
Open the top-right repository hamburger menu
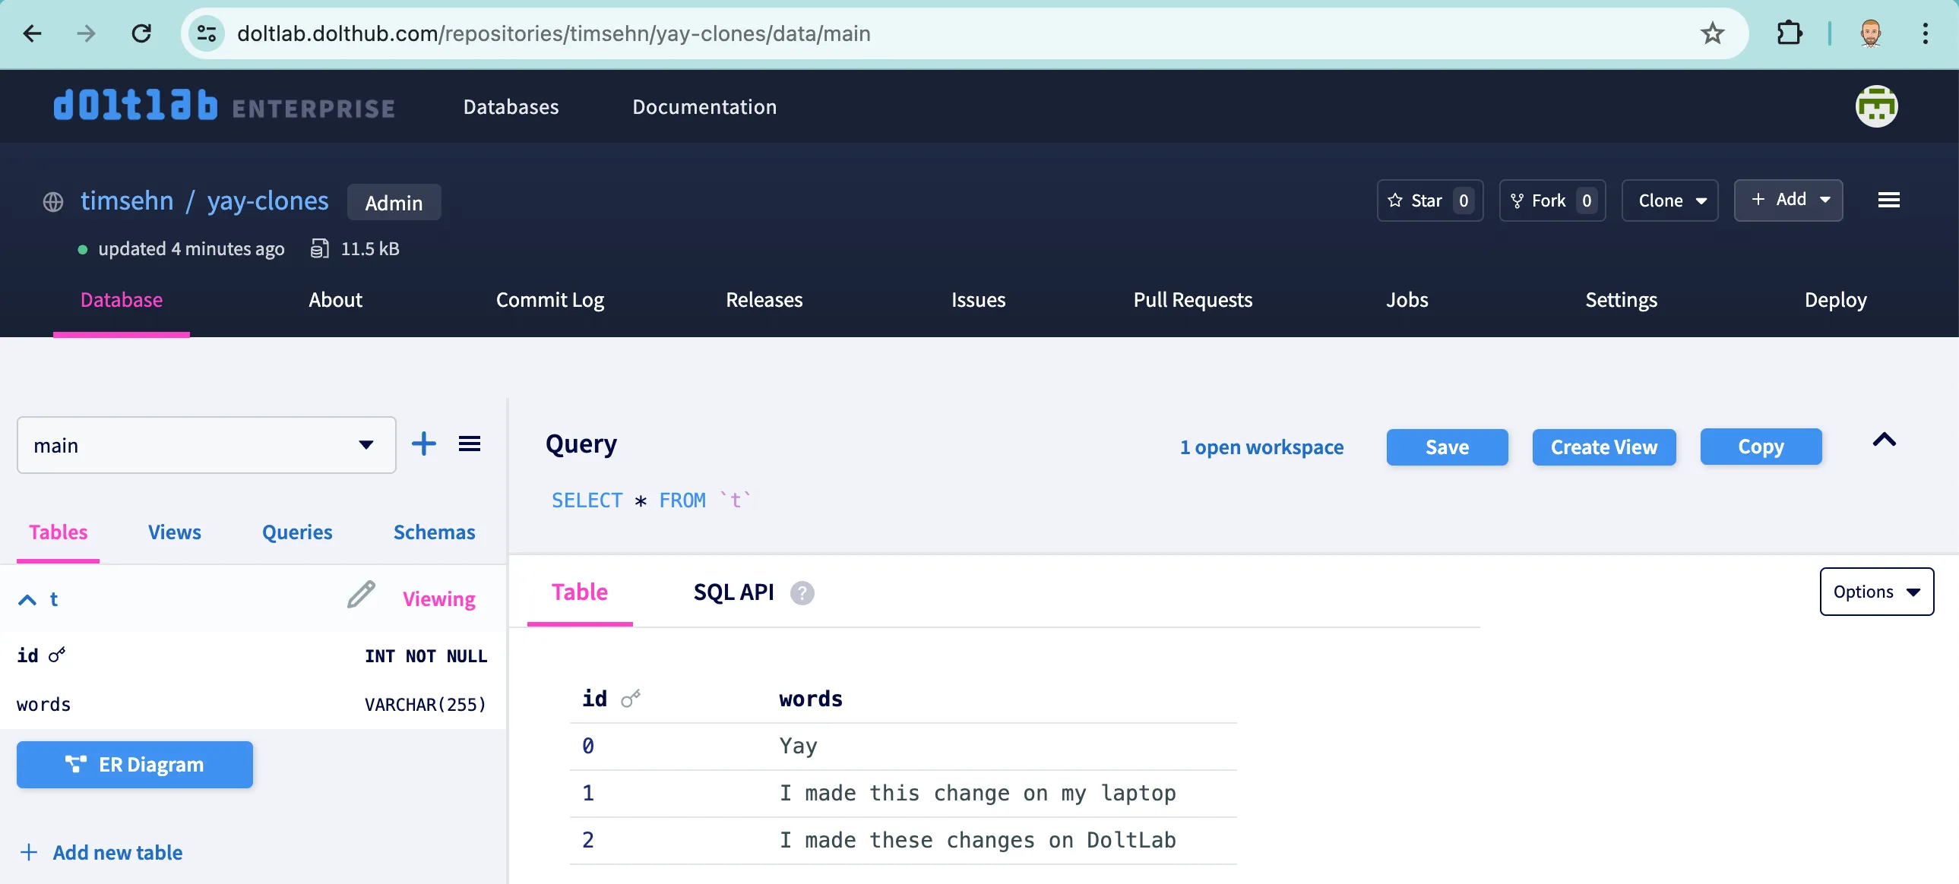(1888, 200)
